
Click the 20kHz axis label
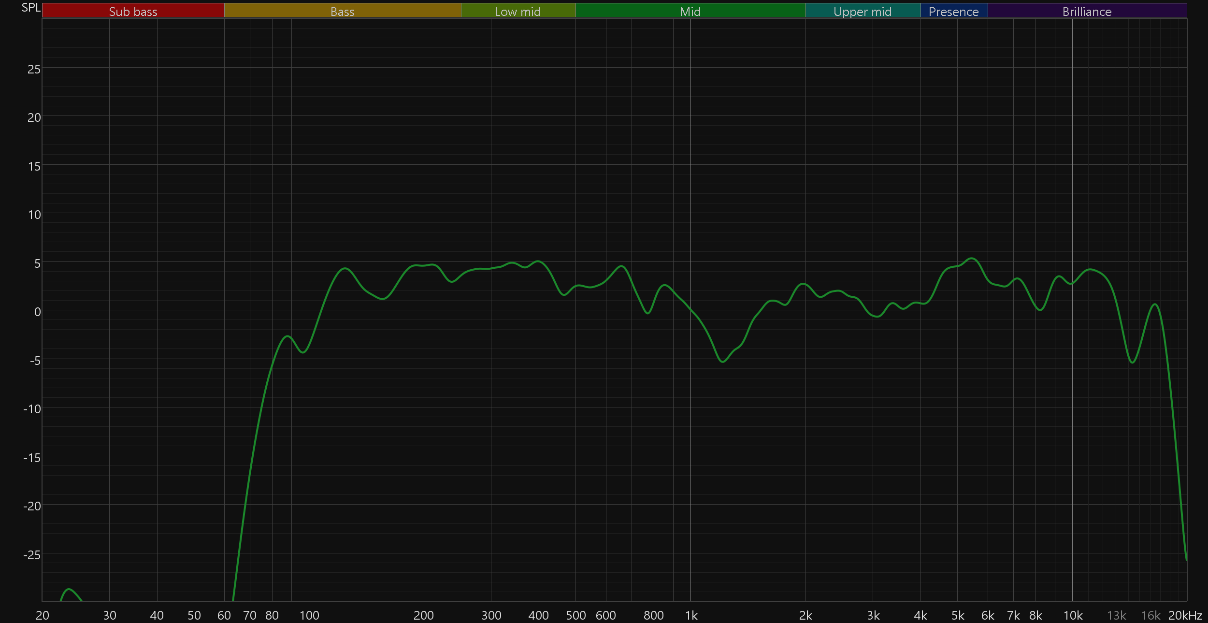tap(1185, 615)
